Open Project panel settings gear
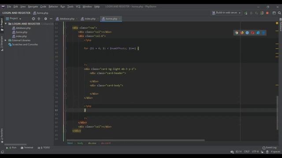 coord(46,18)
